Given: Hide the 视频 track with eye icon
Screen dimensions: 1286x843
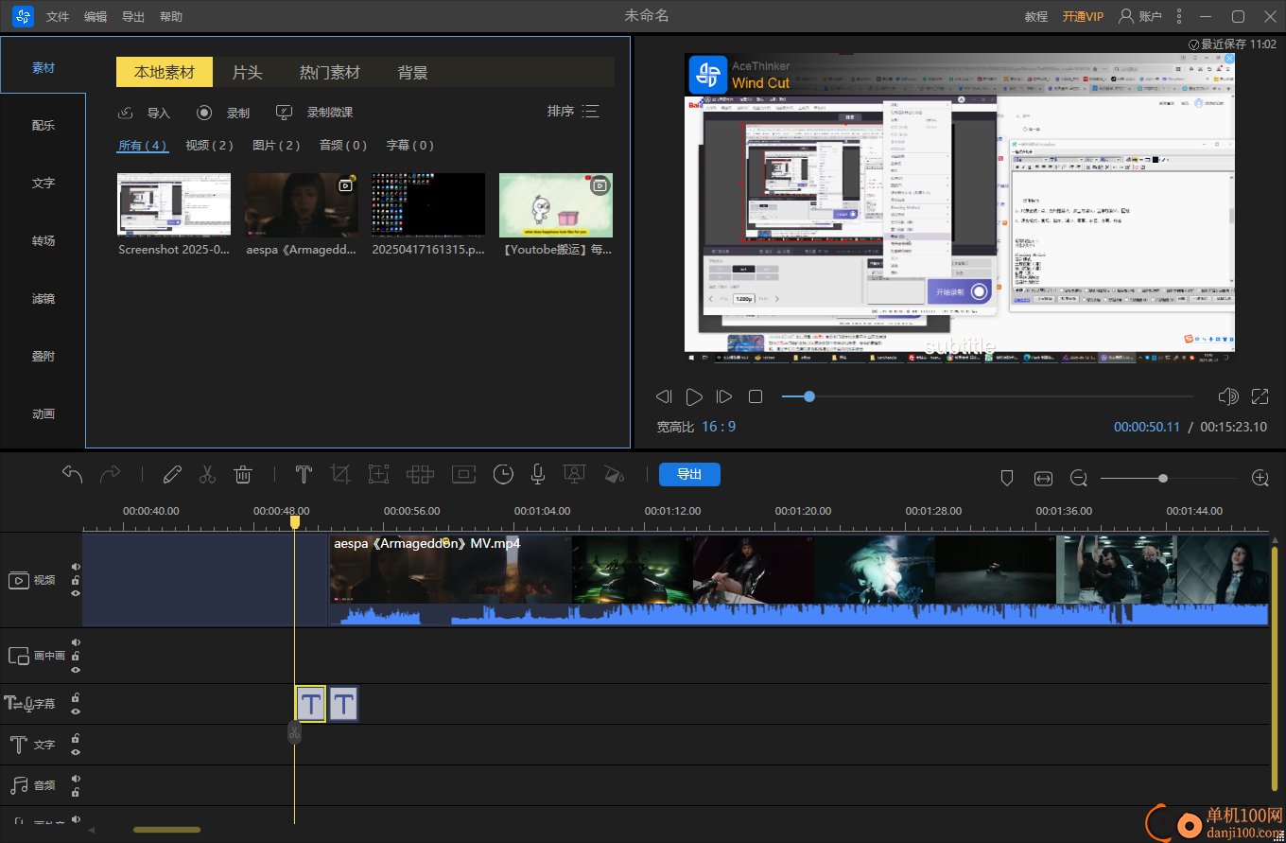Looking at the screenshot, I should pos(76,593).
